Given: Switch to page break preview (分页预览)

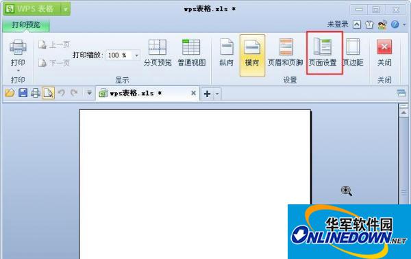Looking at the screenshot, I should tap(158, 53).
